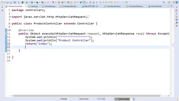Click the green Run button

pos(32,3)
